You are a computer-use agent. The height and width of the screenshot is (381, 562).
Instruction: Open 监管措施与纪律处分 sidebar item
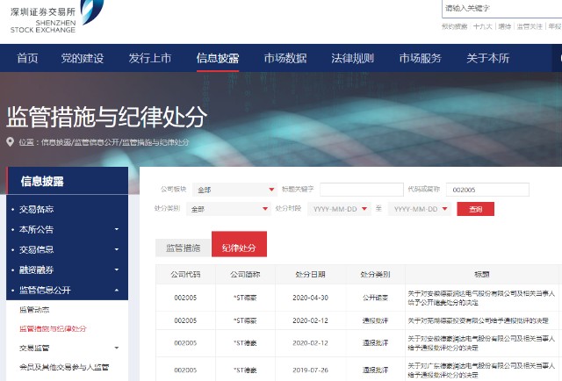pos(53,328)
